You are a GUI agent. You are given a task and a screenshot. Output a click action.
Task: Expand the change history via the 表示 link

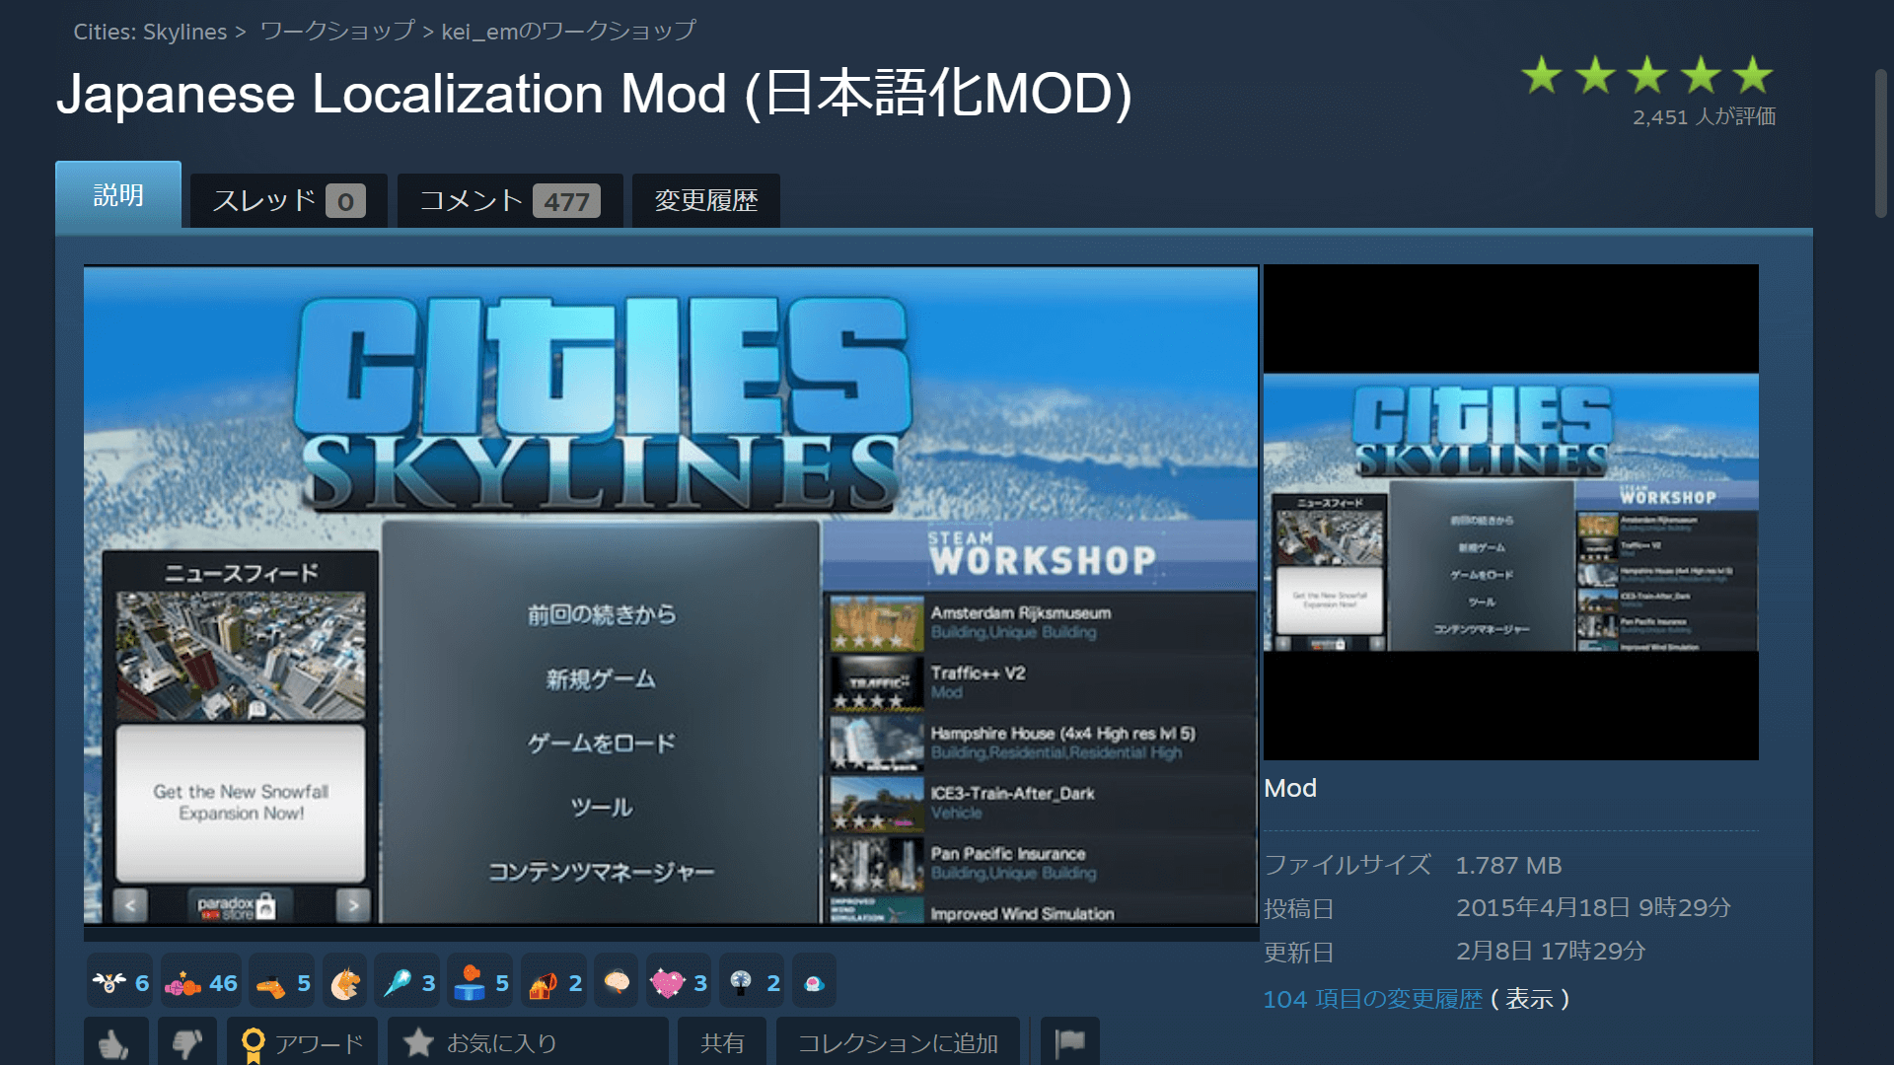click(1532, 999)
